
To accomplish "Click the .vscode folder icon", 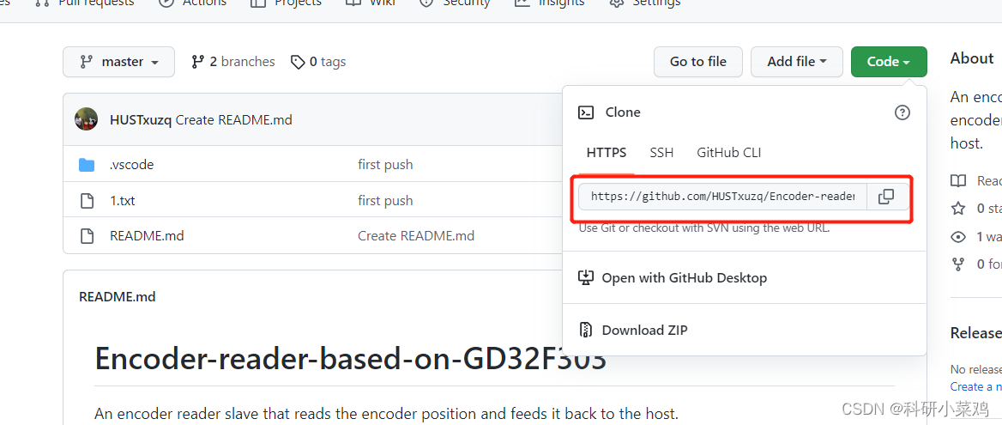I will 87,165.
